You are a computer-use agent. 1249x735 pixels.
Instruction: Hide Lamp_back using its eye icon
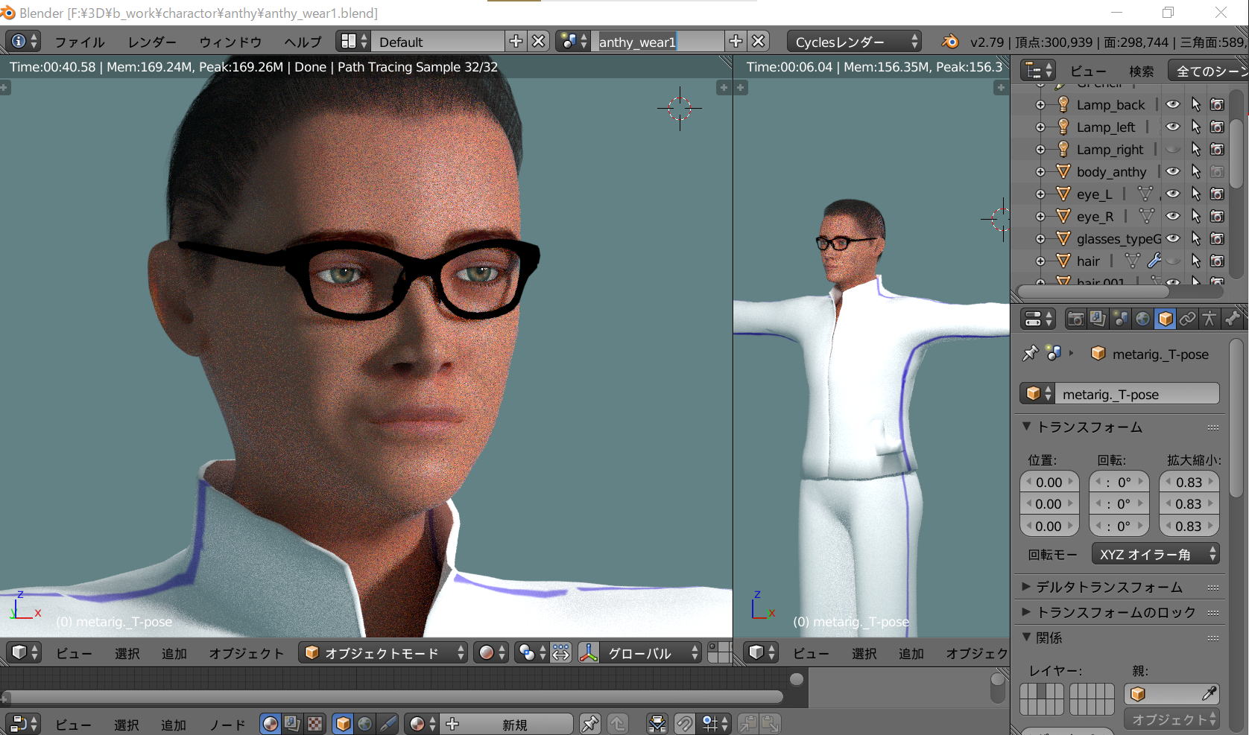pyautogui.click(x=1173, y=105)
